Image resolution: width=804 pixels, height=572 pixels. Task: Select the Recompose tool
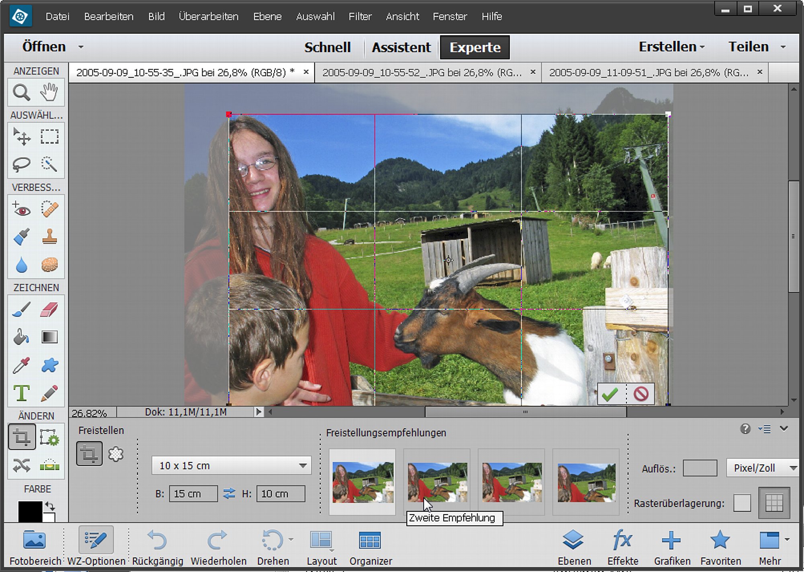click(49, 437)
